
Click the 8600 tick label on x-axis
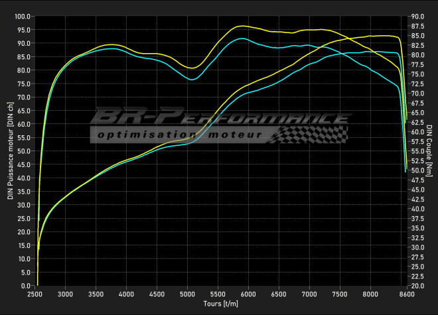(404, 293)
